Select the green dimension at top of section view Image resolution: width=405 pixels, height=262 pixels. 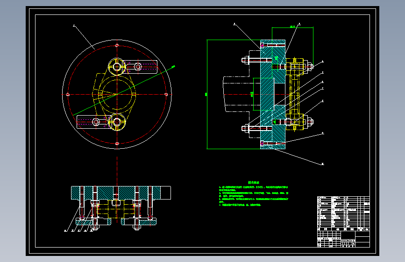[292, 27]
